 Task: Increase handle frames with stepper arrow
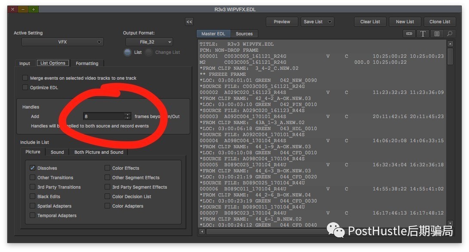point(127,115)
